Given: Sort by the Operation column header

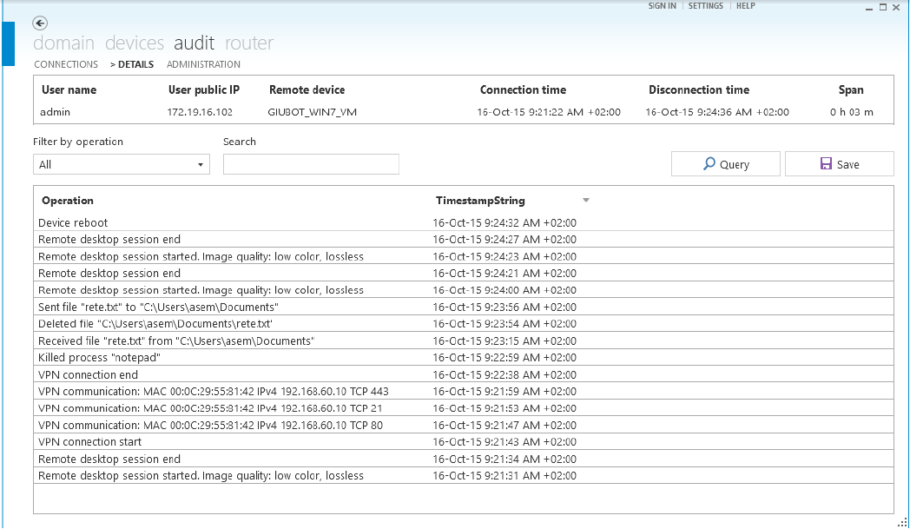Looking at the screenshot, I should [68, 201].
